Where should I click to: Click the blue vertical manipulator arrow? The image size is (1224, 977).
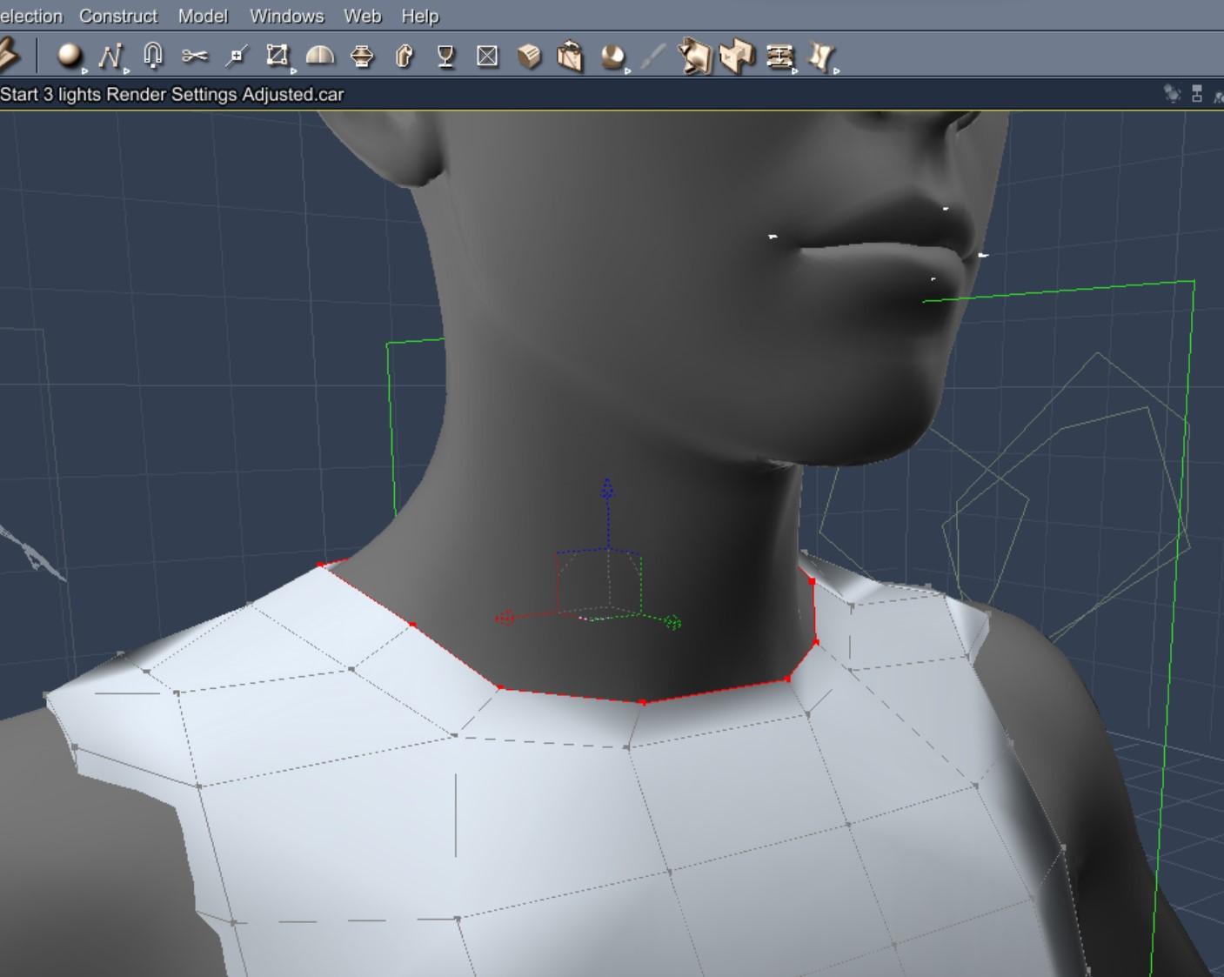607,489
